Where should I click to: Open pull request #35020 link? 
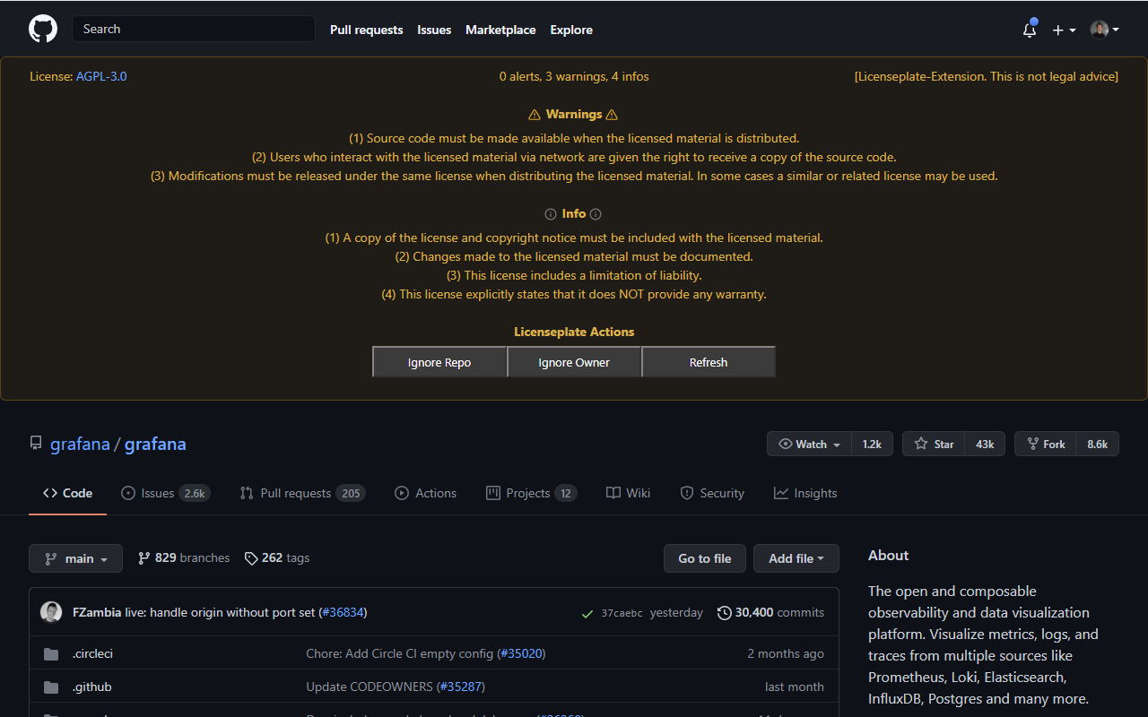click(520, 653)
